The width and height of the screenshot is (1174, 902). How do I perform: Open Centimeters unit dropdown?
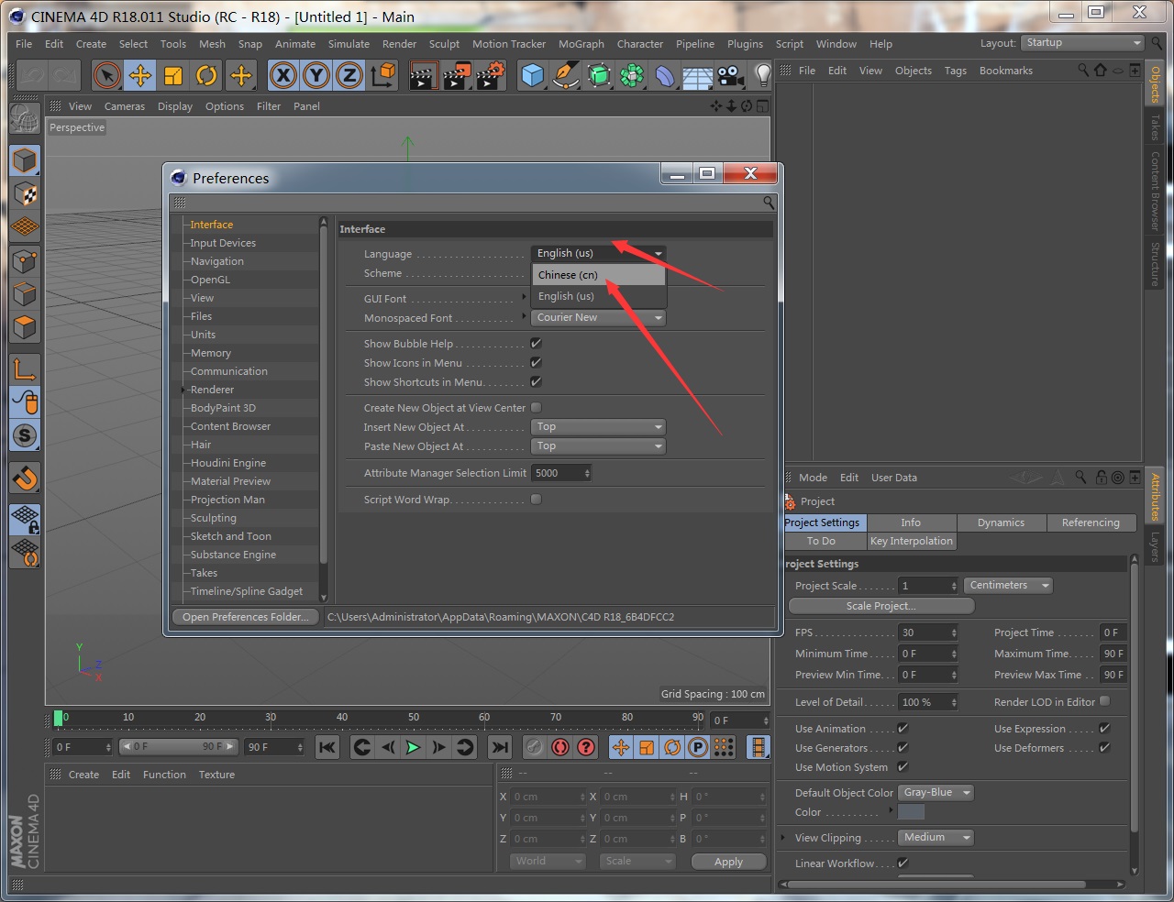(x=1008, y=585)
